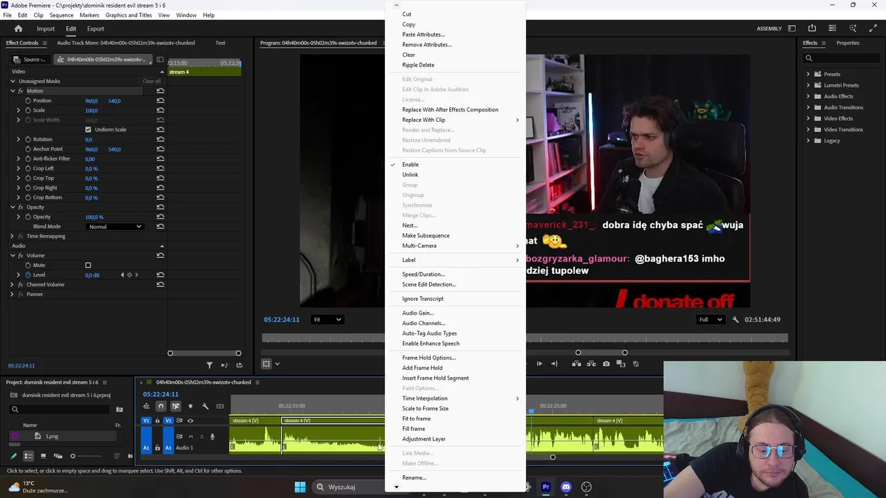Viewport: 886px width, 498px height.
Task: Toggle Position animation stopwatch
Action: pyautogui.click(x=28, y=101)
